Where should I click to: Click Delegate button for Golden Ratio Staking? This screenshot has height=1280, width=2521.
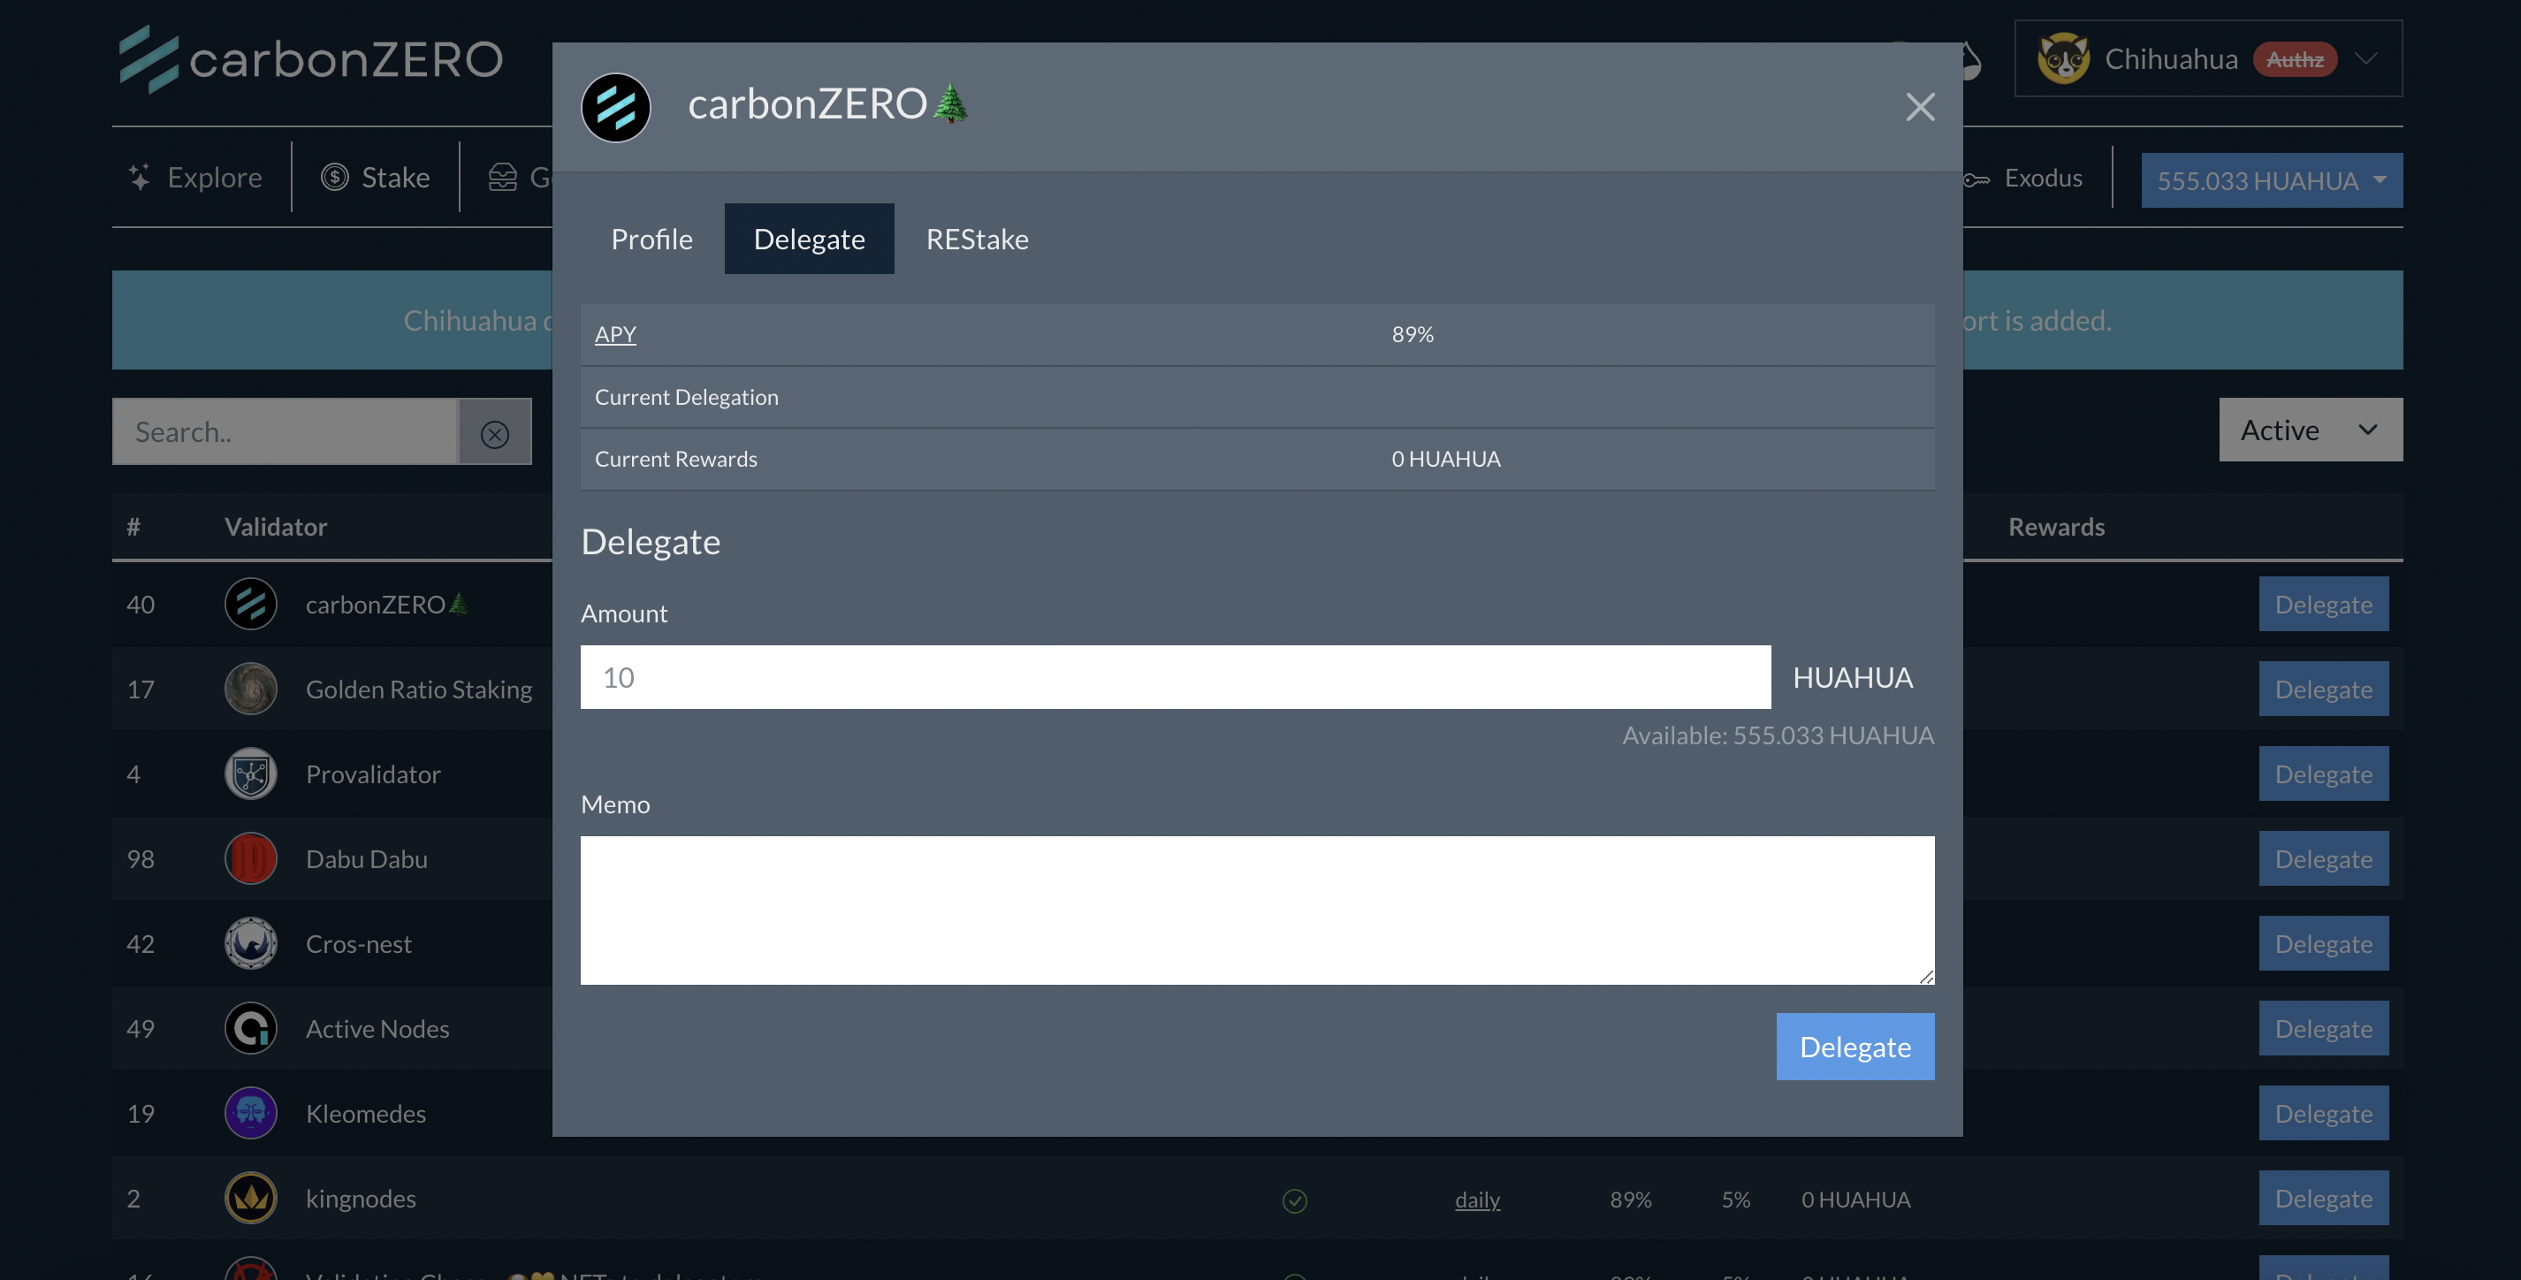(2322, 689)
